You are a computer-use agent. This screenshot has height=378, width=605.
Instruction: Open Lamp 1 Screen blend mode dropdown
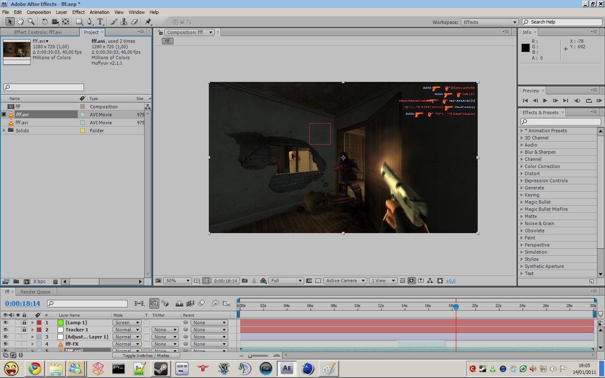[126, 323]
